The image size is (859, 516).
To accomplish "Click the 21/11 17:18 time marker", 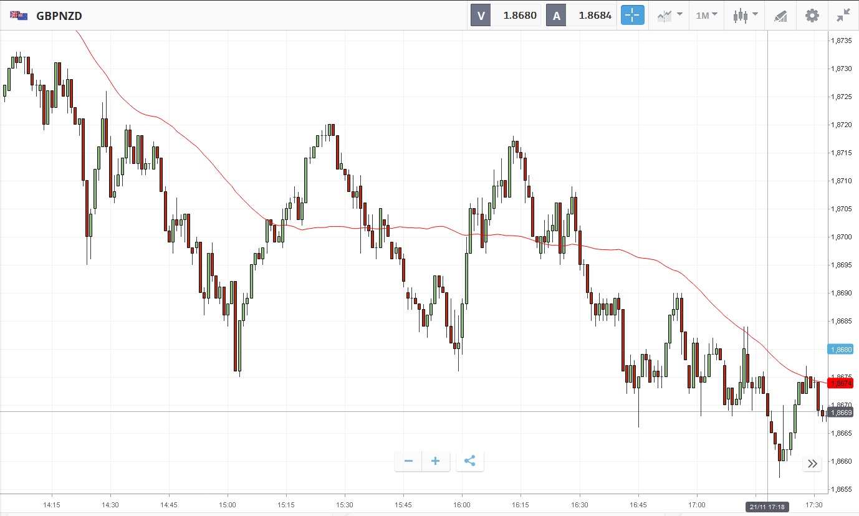I will [767, 505].
